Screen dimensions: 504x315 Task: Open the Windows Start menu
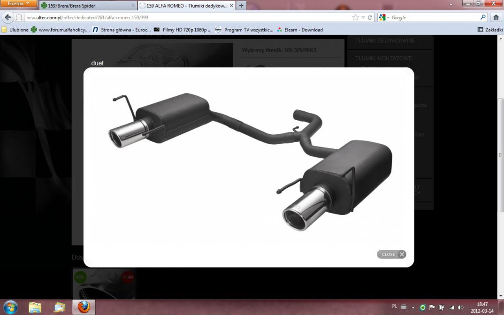pos(11,307)
